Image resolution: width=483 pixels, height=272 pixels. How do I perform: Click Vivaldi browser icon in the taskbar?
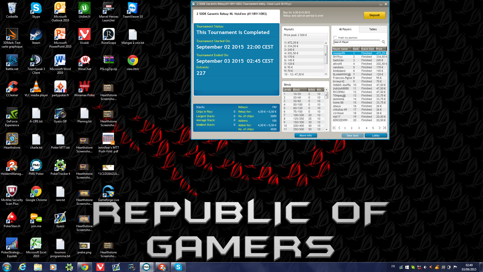[x=100, y=267]
